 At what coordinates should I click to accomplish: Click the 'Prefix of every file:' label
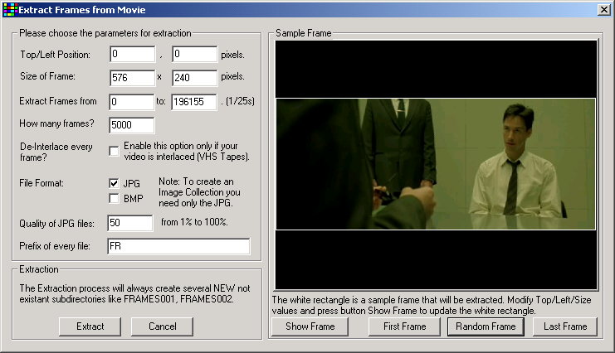(55, 246)
